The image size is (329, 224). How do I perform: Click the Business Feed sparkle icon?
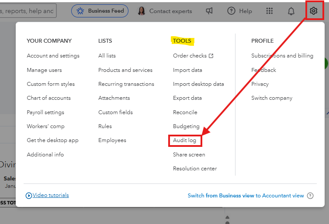pyautogui.click(x=80, y=10)
